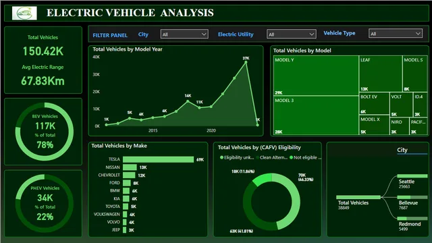The height and width of the screenshot is (243, 432).
Task: Click 'Total Vehicles by (CAFV) Eligibility' title
Action: [x=259, y=147]
